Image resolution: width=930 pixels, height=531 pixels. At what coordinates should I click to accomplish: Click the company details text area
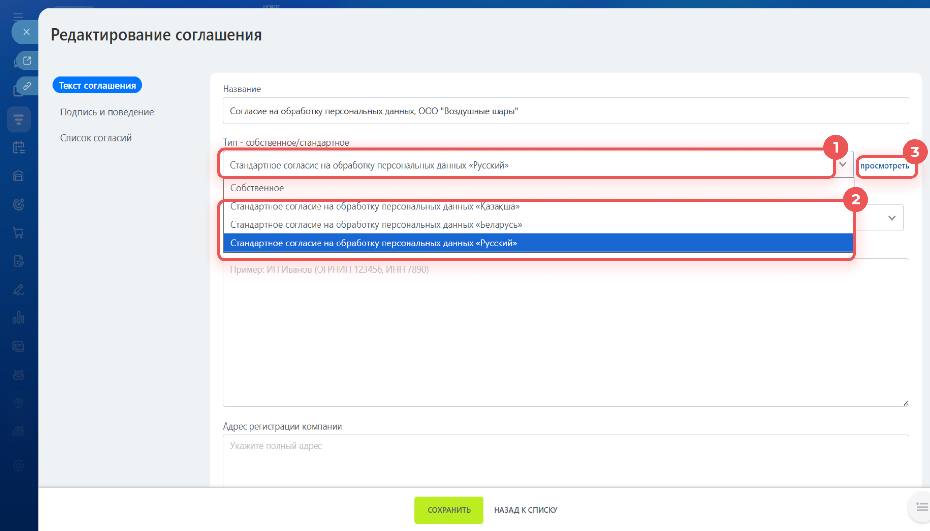point(566,332)
